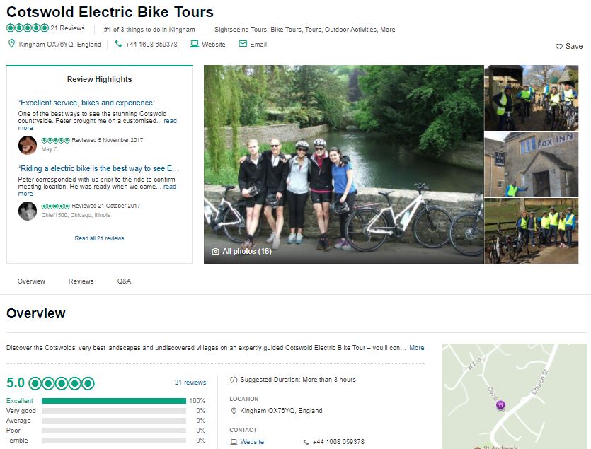Expand the categories list with More
The image size is (591, 449).
387,30
